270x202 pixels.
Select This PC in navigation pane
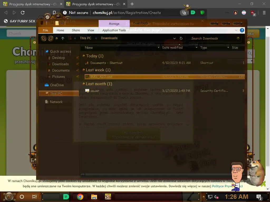point(59,93)
